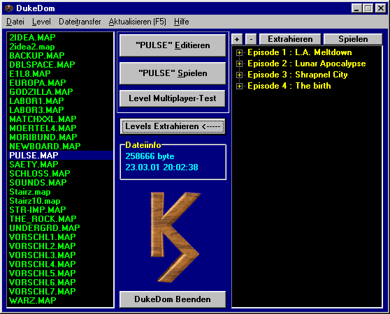Select SCHLOSS.MAP in the list
Viewport: 390px width, 314px height.
tap(60, 174)
